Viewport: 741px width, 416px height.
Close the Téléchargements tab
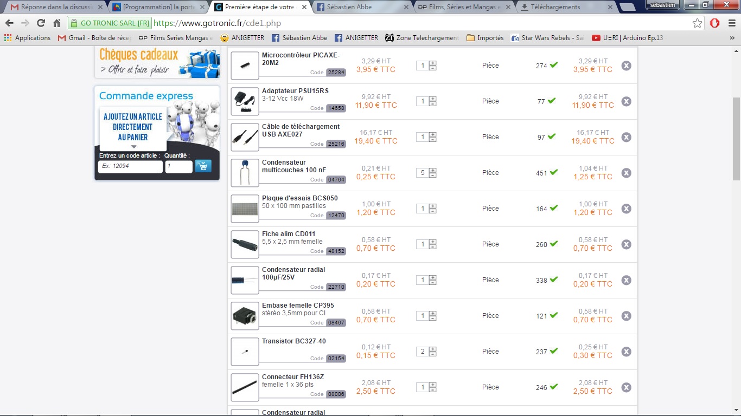(x=610, y=8)
